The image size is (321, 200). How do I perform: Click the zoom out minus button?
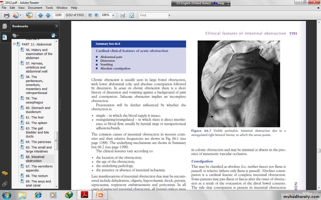tap(90, 15)
